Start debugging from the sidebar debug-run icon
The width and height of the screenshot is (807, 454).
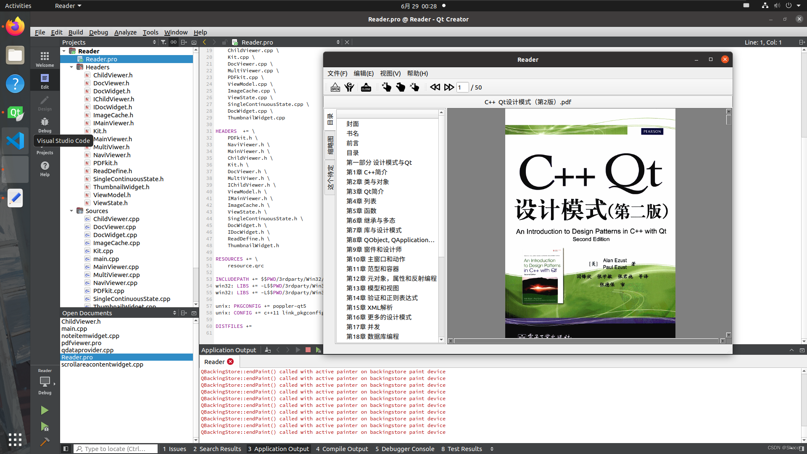tap(45, 427)
